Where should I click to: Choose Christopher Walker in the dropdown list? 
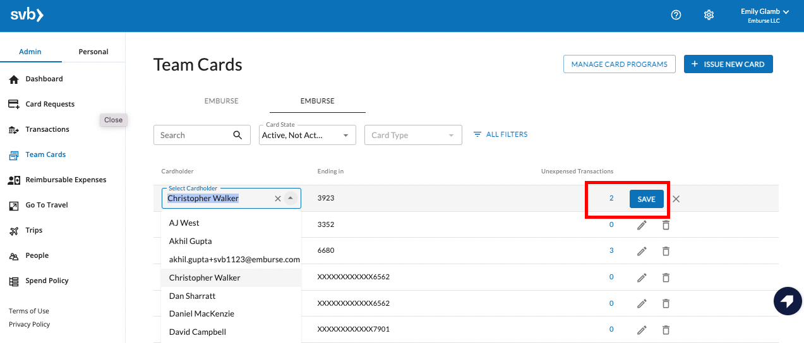[231, 277]
